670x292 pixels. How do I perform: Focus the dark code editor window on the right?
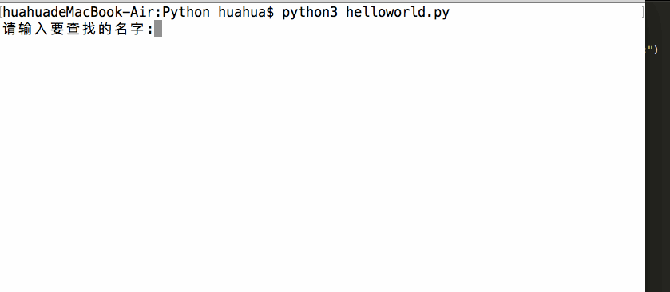[657, 171]
